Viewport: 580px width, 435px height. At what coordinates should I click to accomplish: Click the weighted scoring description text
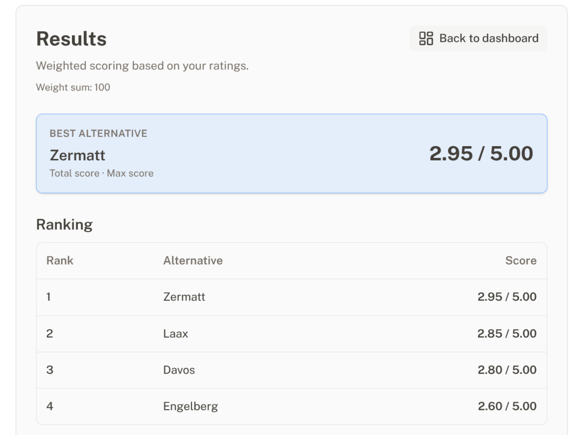(x=142, y=66)
